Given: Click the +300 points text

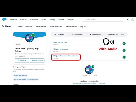Looking at the screenshot, I should [60, 35].
